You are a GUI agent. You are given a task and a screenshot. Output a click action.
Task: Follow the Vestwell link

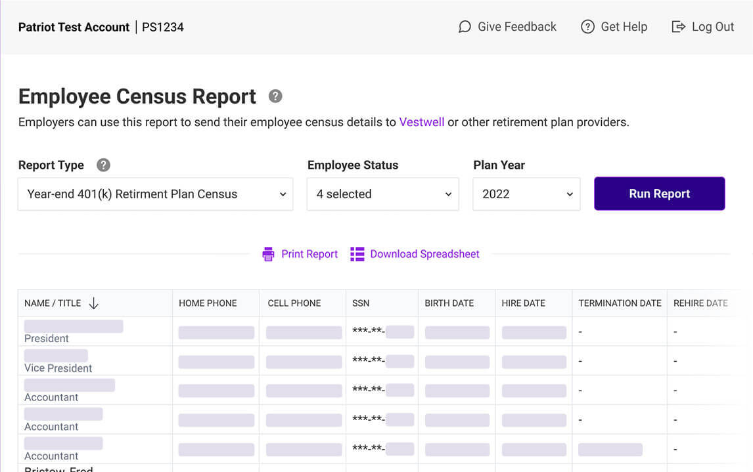pyautogui.click(x=422, y=122)
